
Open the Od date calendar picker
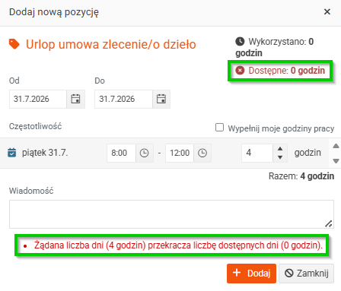point(75,99)
